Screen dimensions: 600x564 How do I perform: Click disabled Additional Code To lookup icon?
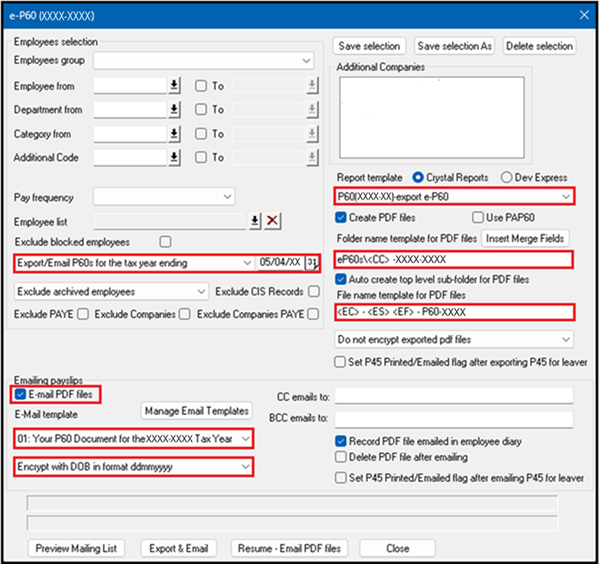pyautogui.click(x=312, y=157)
